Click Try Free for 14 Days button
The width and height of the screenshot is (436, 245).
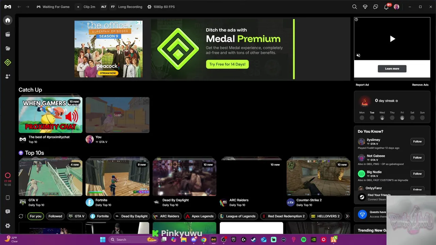(x=227, y=64)
